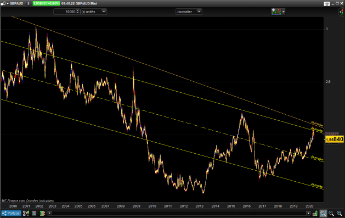Viewport: 345px width, 218px height.
Task: Open the add indicator icon
Action: coord(276,12)
